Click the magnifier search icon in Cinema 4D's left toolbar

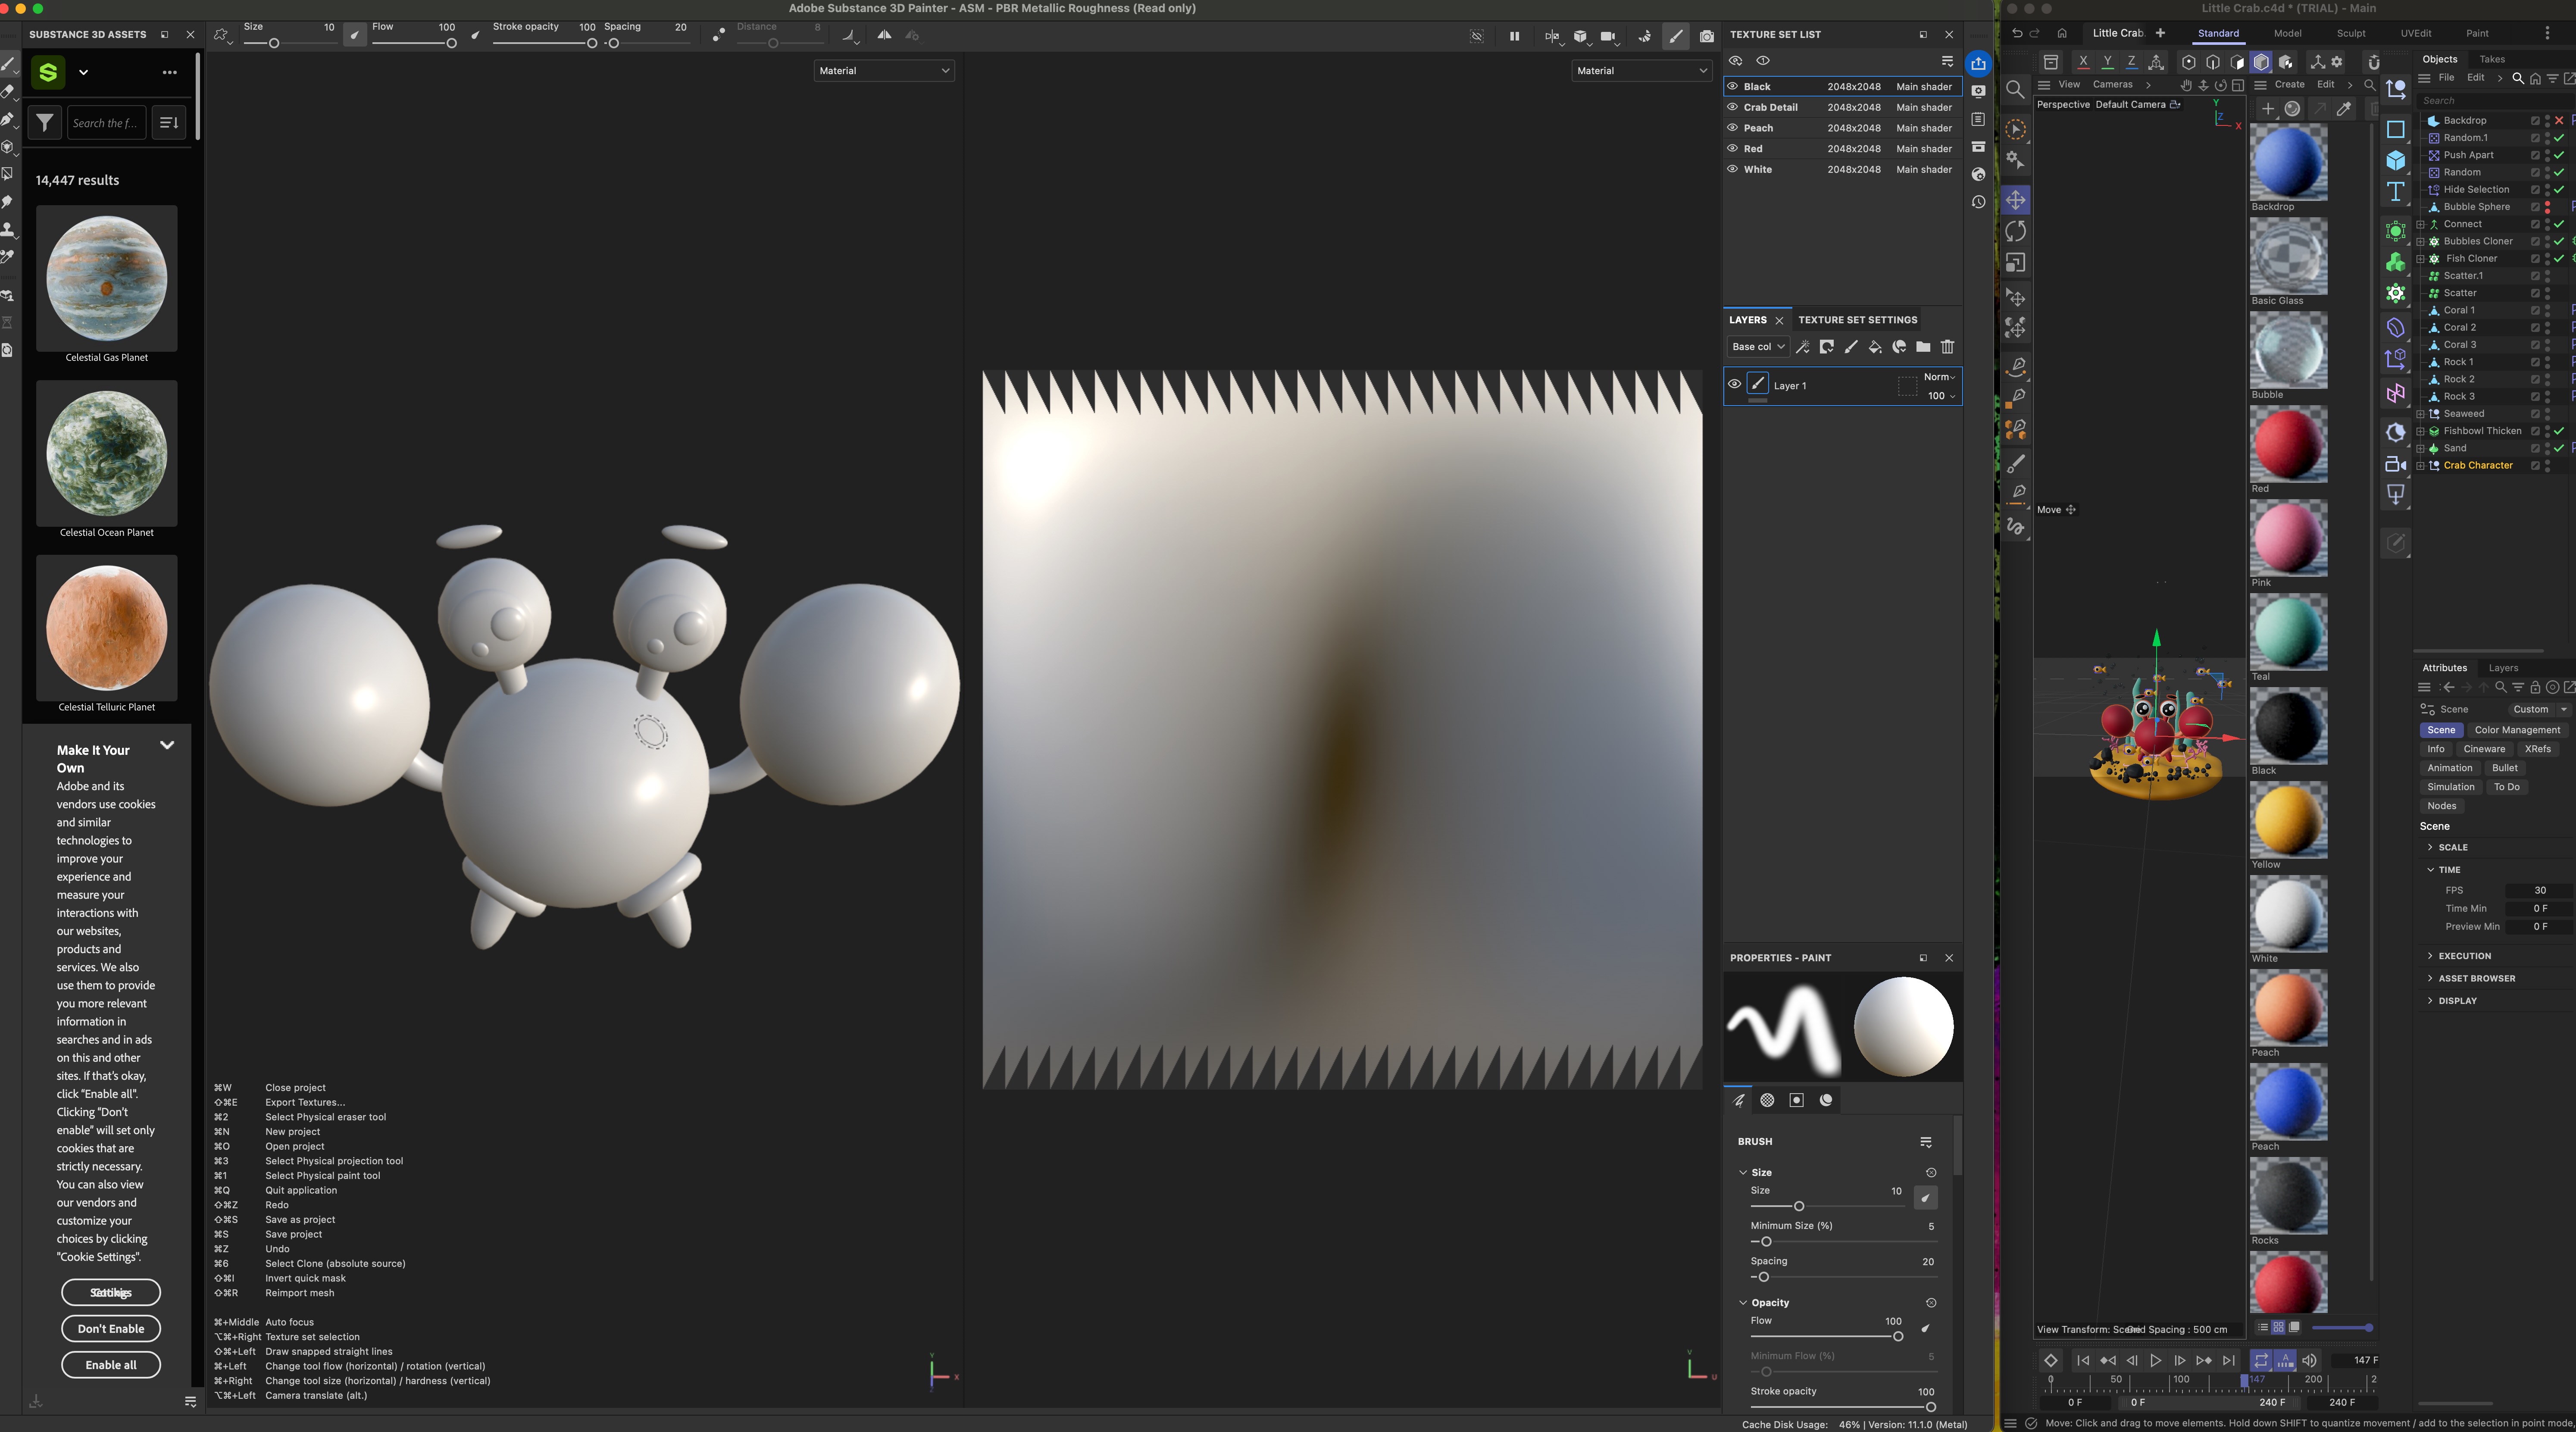coord(2016,90)
